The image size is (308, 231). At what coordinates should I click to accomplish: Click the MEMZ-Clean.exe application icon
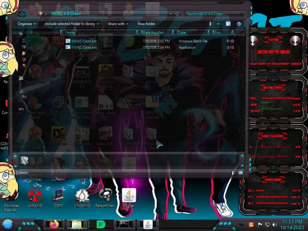68,47
